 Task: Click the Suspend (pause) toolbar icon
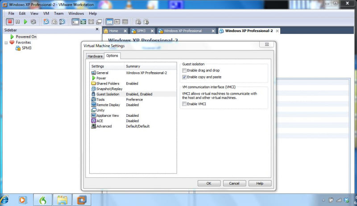[x=17, y=22]
